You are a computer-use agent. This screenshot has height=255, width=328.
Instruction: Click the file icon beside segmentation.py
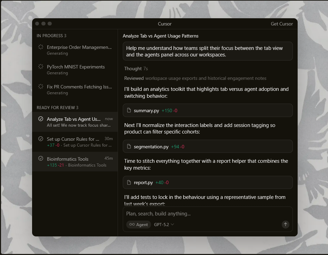(x=129, y=147)
